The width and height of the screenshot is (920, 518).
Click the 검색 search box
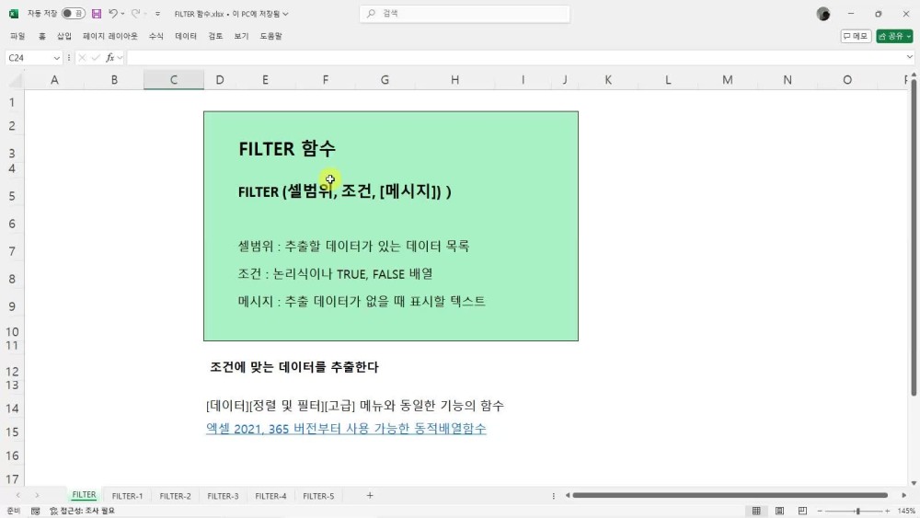point(465,14)
